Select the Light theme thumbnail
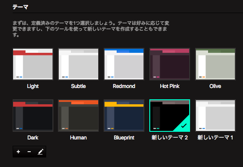This screenshot has height=167, width=243. tap(33, 64)
